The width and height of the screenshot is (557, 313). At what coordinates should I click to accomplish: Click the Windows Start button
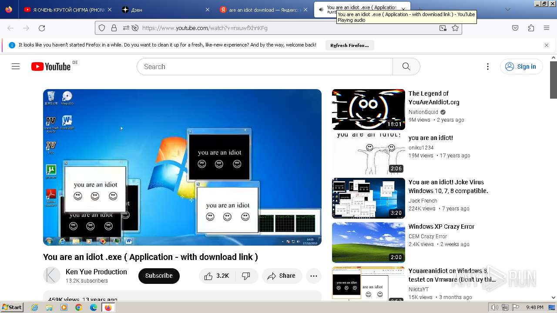pos(12,307)
